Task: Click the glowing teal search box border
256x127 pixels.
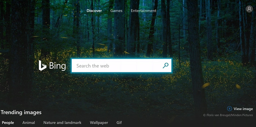Action: click(x=121, y=58)
